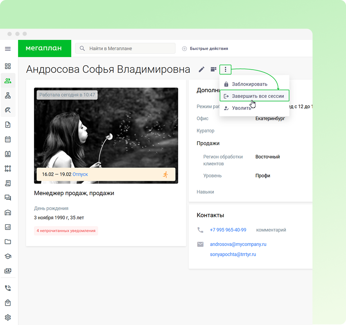Click the Навыки field label

pyautogui.click(x=205, y=192)
